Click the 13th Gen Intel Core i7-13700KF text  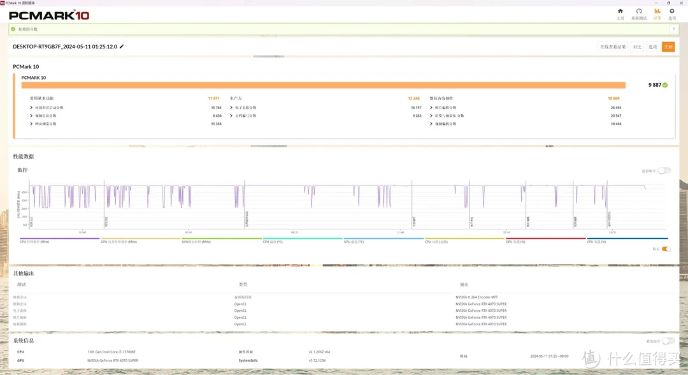(111, 352)
